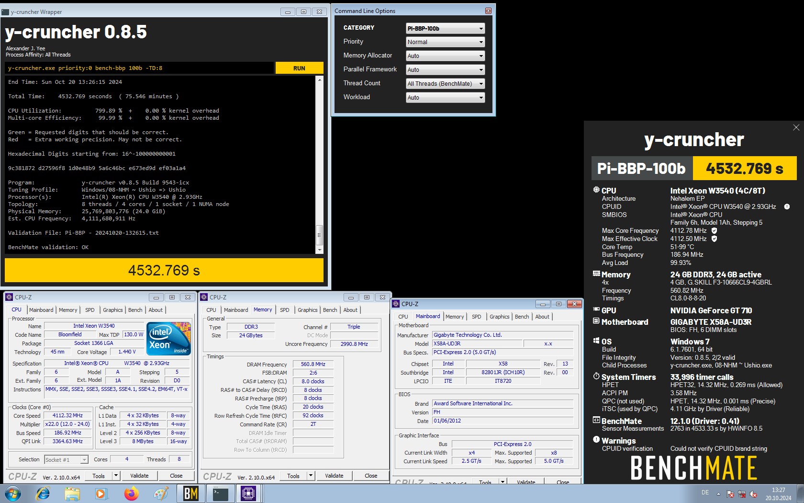Click the OS Windows-logo icon in BenchMate panel
The image size is (804, 503).
click(596, 341)
